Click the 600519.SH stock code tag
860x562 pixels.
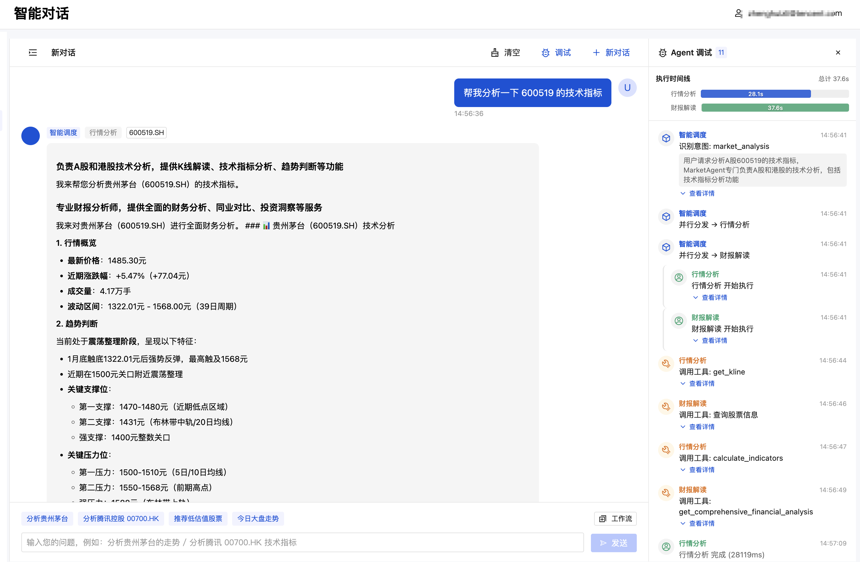tap(146, 133)
